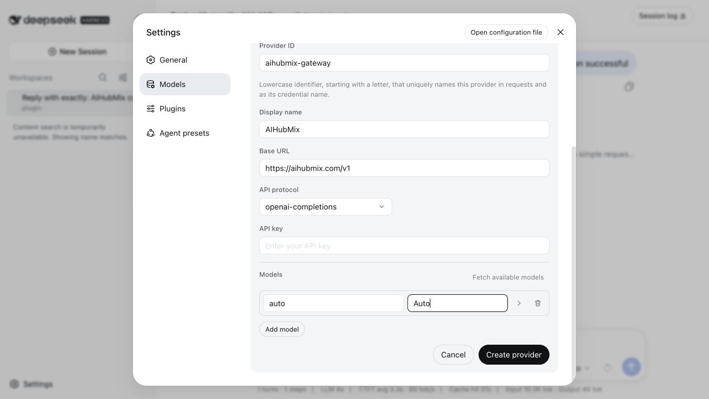Start a New Session in background window

coord(77,52)
